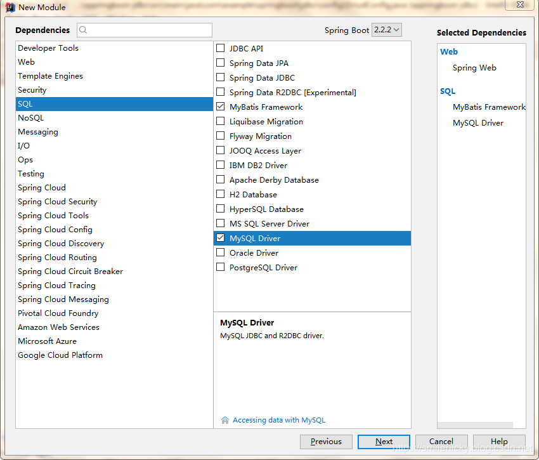Open Spring Cloud Tracing category
This screenshot has height=460, width=539.
(114, 286)
